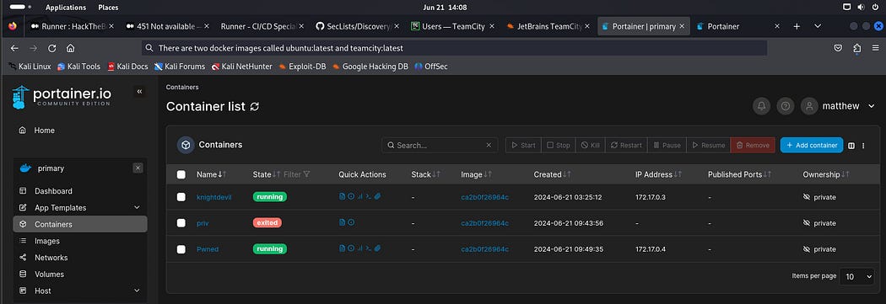Close the primary environment with the X icon

point(138,168)
